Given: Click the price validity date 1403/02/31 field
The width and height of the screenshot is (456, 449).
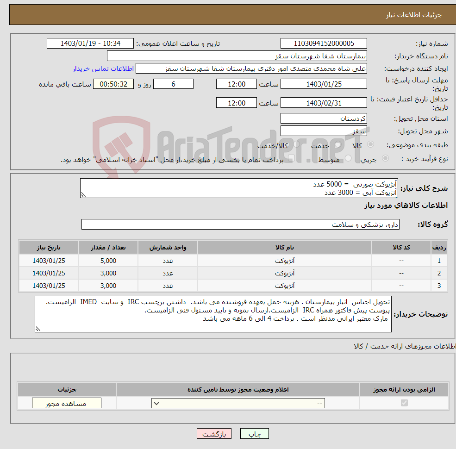Looking at the screenshot, I should pyautogui.click(x=324, y=103).
